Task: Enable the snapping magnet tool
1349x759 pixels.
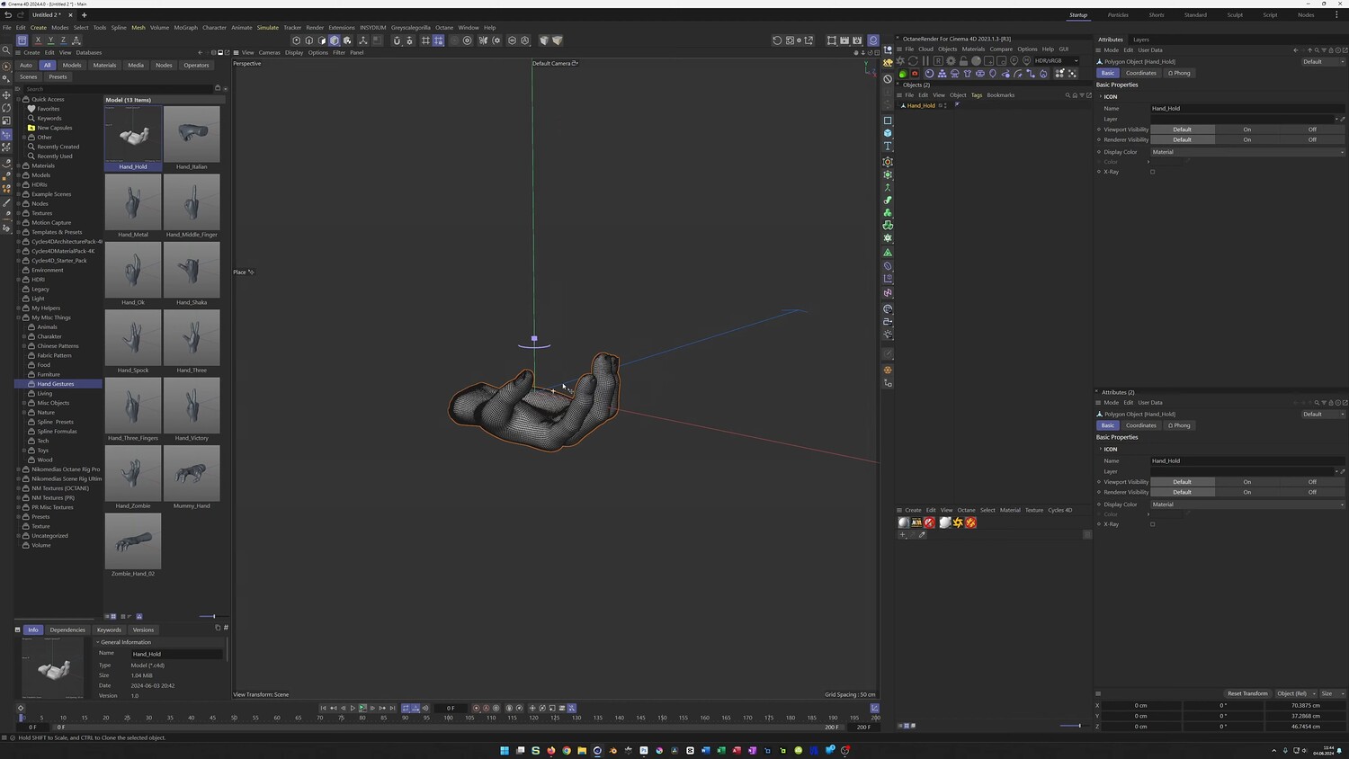Action: pos(397,40)
